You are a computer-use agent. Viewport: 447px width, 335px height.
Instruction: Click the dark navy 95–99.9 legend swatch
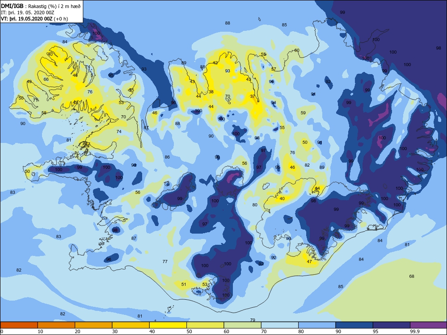[392, 325]
